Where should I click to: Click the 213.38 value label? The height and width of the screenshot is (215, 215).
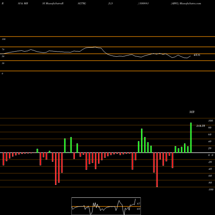tap(200, 126)
